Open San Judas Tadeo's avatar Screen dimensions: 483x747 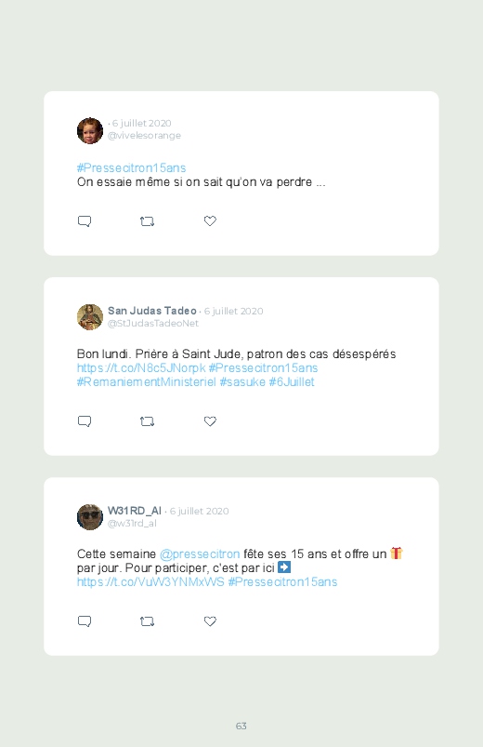[x=90, y=317]
